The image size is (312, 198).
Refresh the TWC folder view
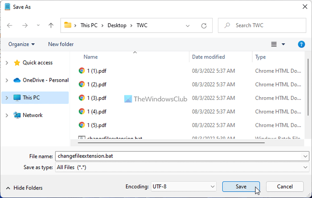[x=204, y=25]
